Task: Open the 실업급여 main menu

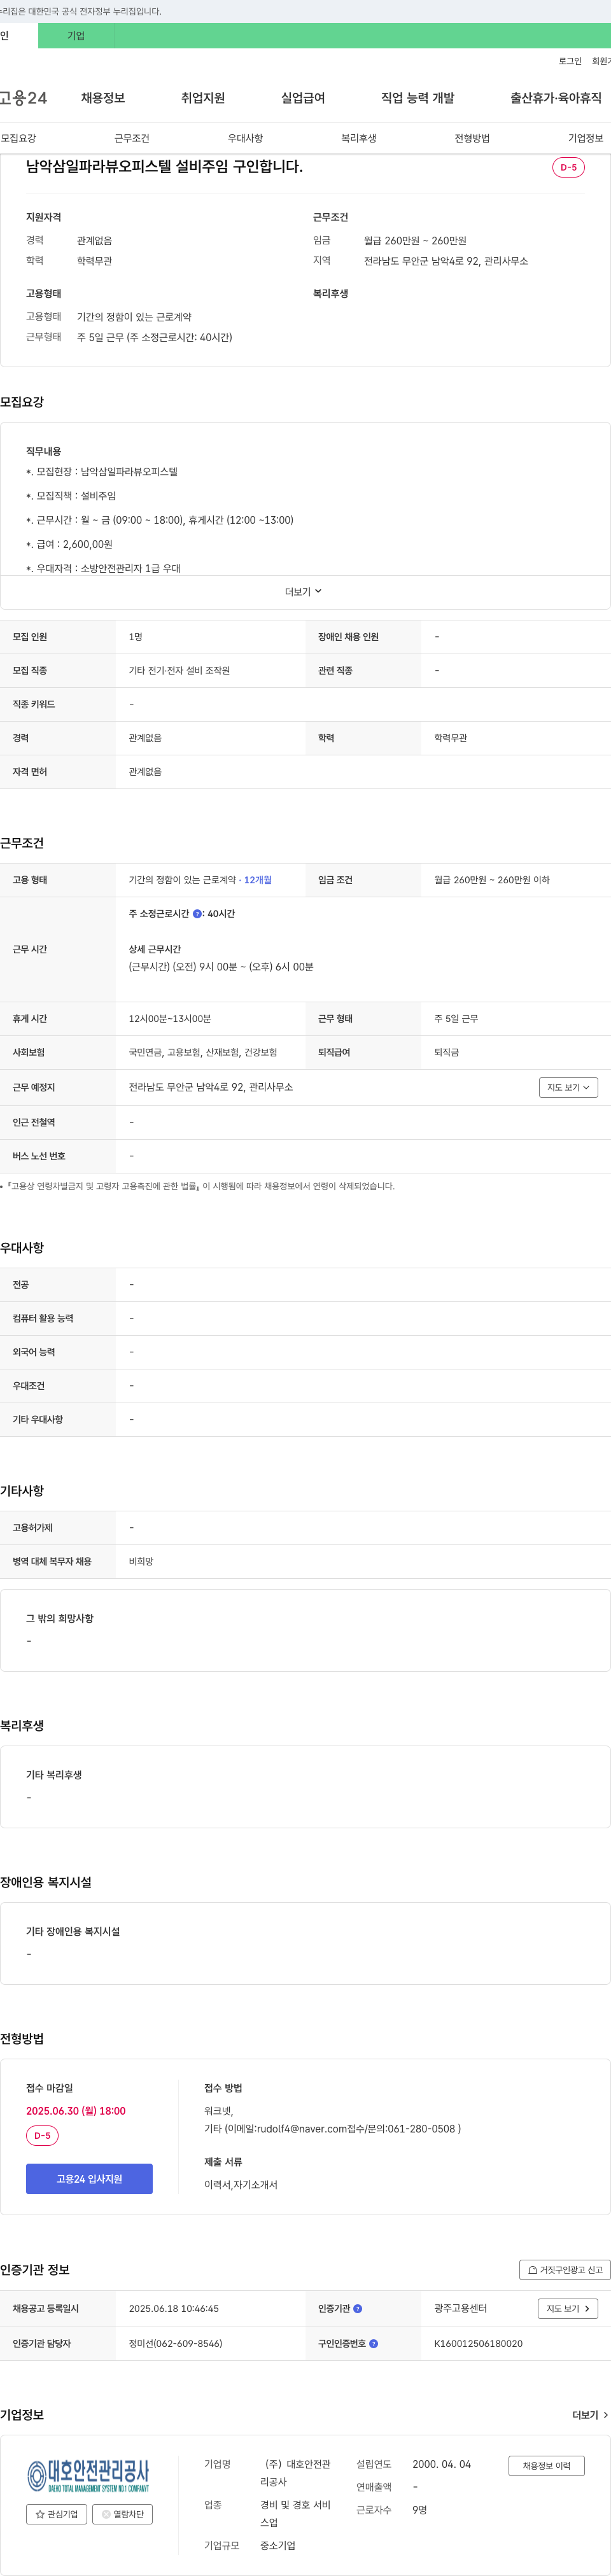Action: pos(303,98)
